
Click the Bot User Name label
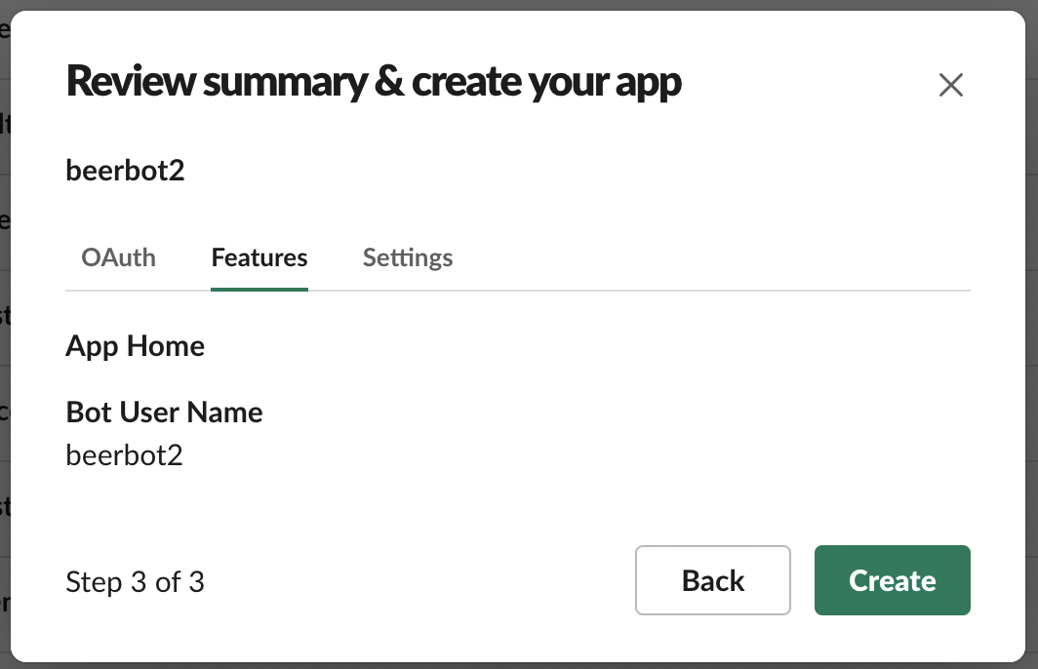click(x=164, y=412)
